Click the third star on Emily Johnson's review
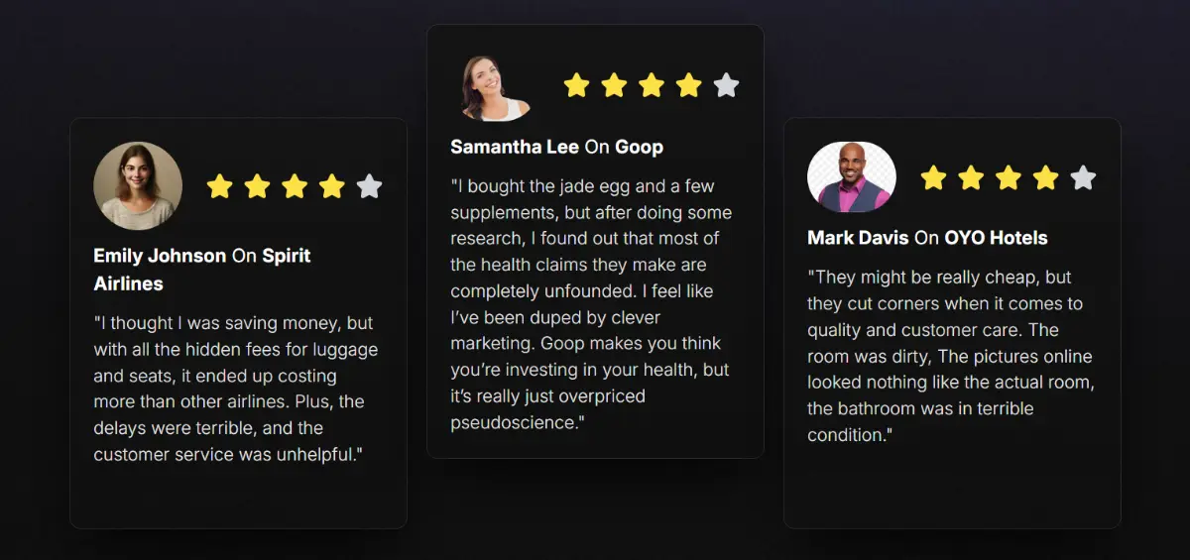 coord(295,186)
